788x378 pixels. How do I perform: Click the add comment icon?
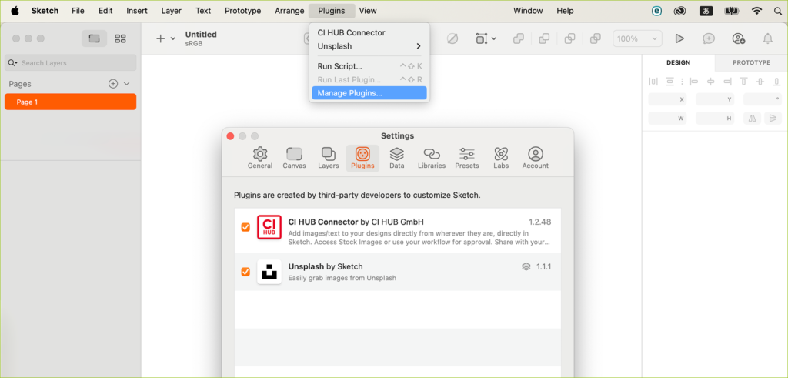[x=709, y=38]
